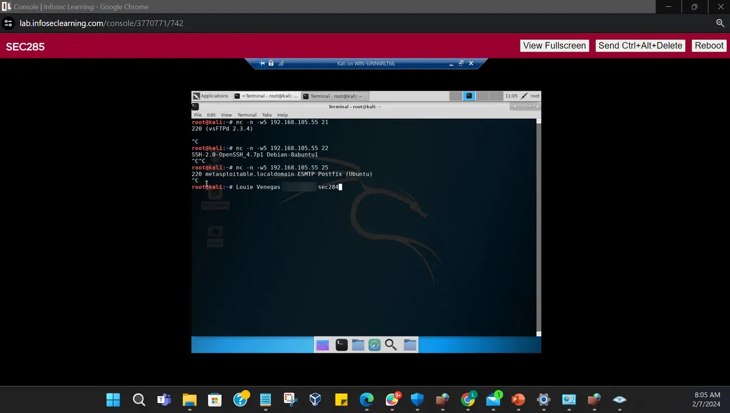Screen dimensions: 730x413
Task: Click the network plug icon in Kali panel
Action: click(x=524, y=96)
